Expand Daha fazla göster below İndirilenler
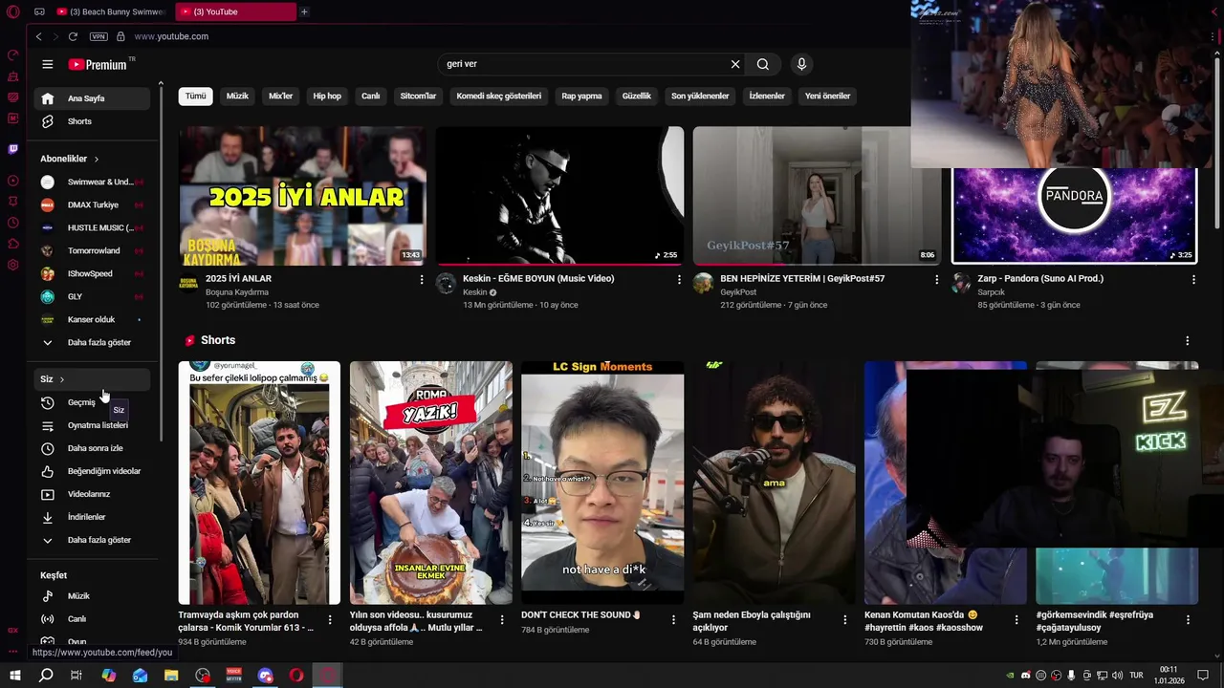Screen dimensions: 1224x688 [x=92, y=540]
